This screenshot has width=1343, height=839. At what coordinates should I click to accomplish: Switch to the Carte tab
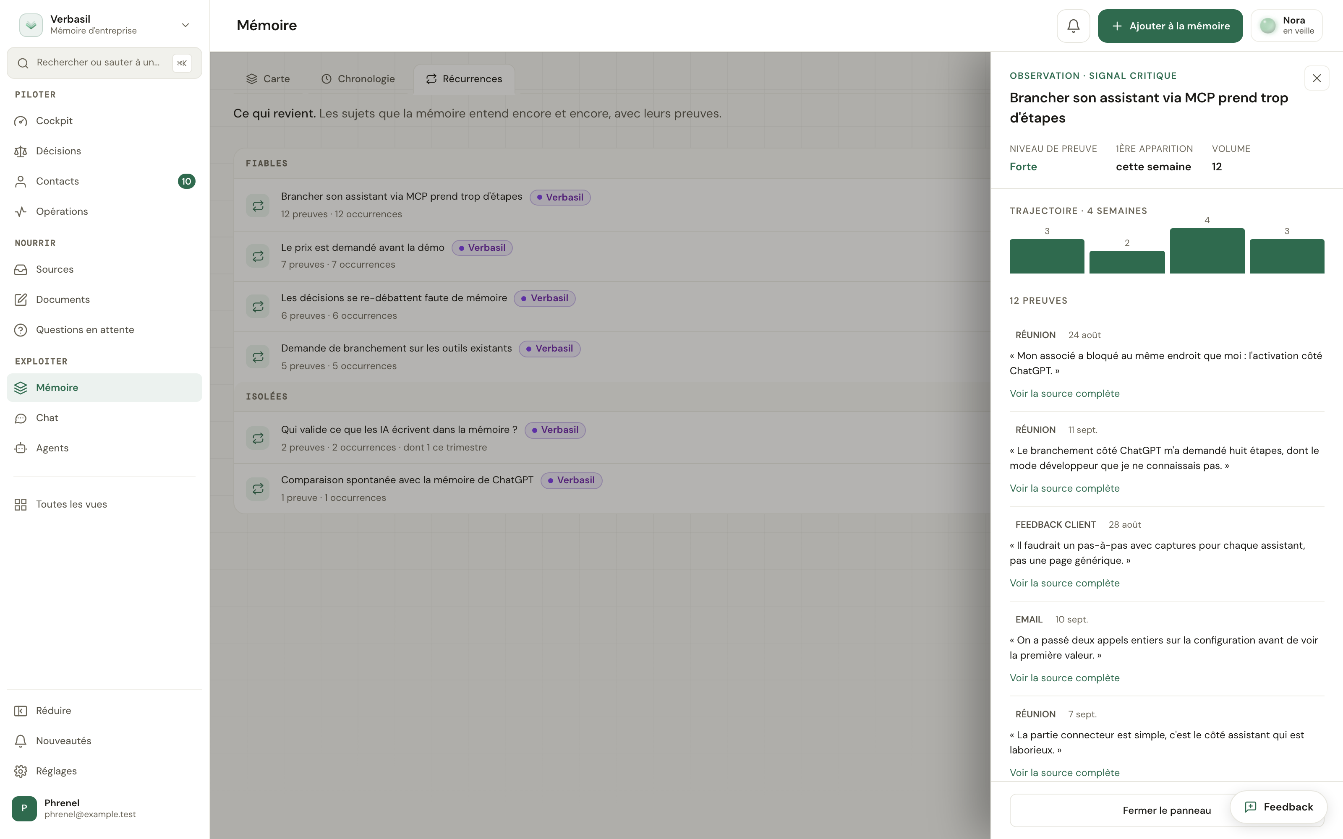(x=268, y=79)
